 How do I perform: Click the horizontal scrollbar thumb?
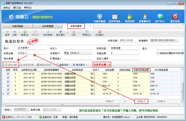(x=62, y=105)
